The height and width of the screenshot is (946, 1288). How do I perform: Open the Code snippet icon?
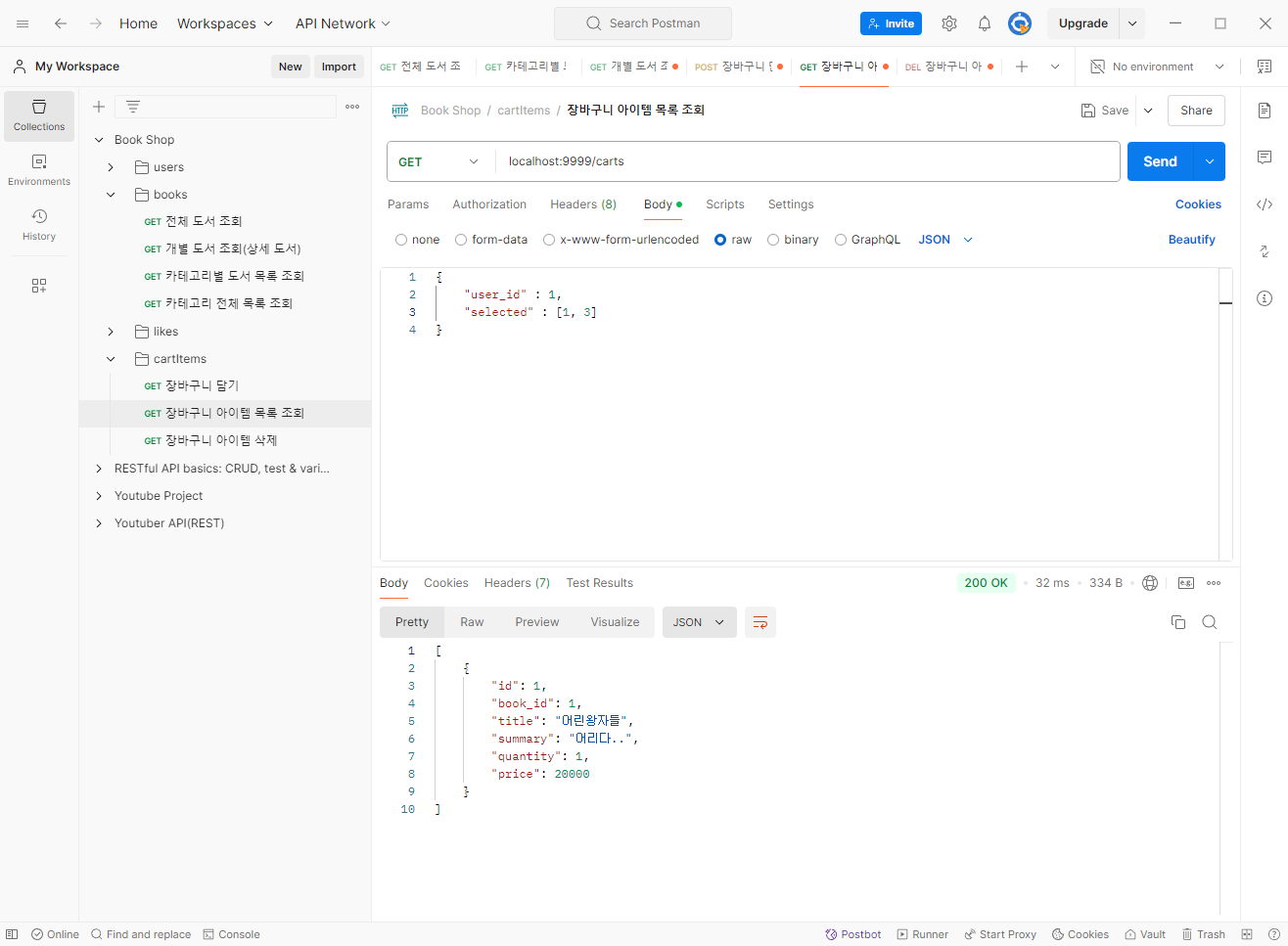pos(1265,204)
